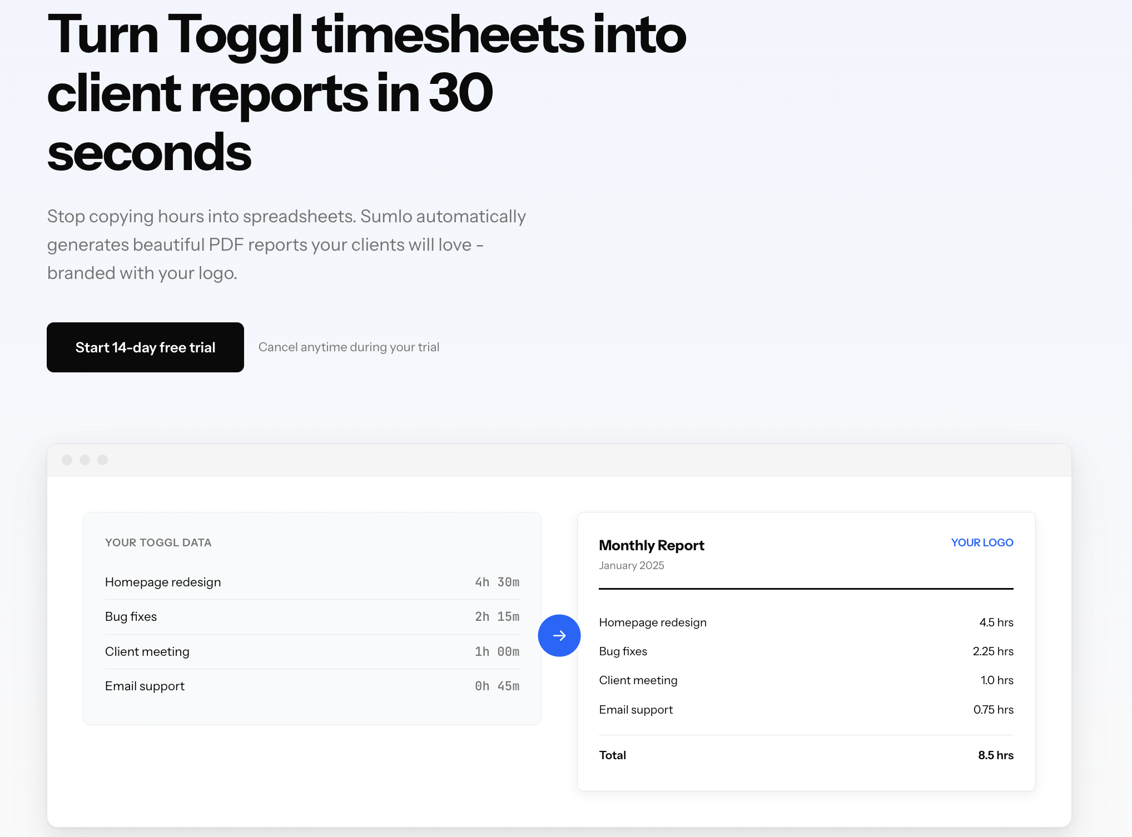Viewport: 1132px width, 837px height.
Task: Click the 1h 00m duration value
Action: click(497, 651)
